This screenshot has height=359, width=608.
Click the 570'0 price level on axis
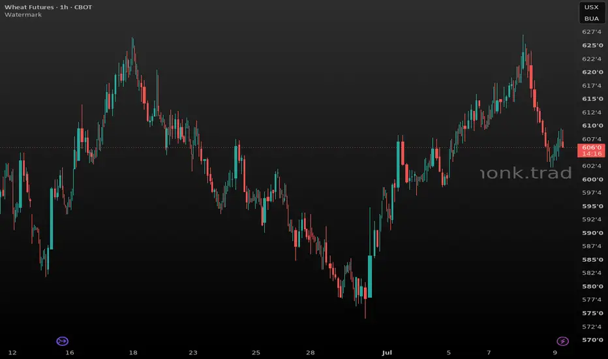tap(592, 339)
